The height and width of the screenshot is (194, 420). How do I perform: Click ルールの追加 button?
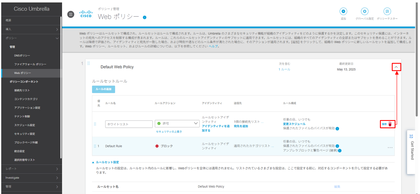click(x=103, y=89)
